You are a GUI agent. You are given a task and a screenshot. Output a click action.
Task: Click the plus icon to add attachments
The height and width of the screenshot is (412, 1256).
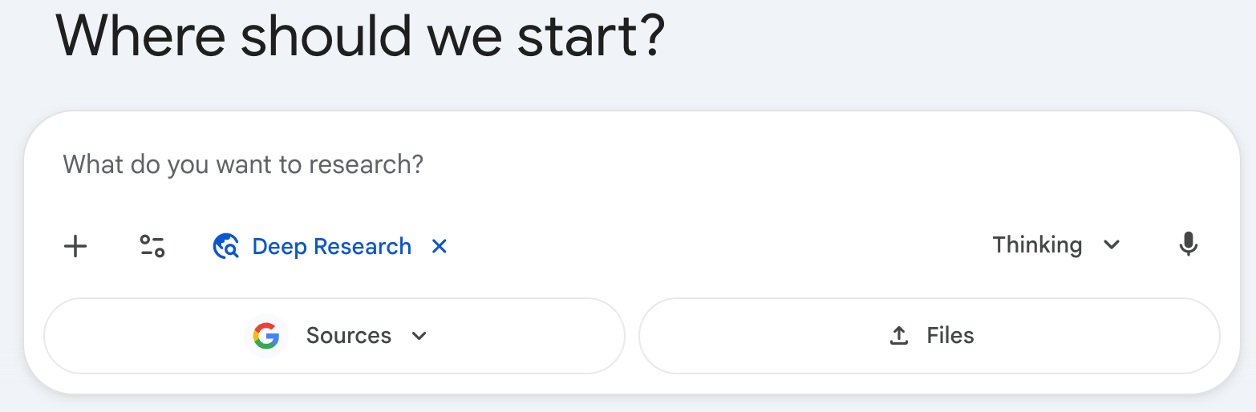[x=75, y=246]
